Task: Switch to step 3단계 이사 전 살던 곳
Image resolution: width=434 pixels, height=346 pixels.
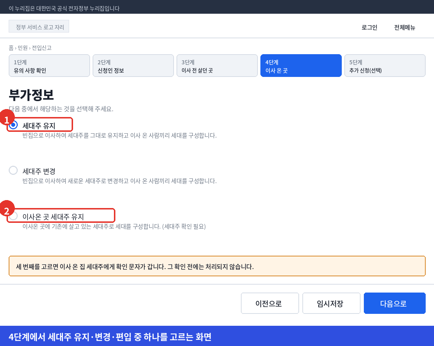Action: pyautogui.click(x=217, y=65)
